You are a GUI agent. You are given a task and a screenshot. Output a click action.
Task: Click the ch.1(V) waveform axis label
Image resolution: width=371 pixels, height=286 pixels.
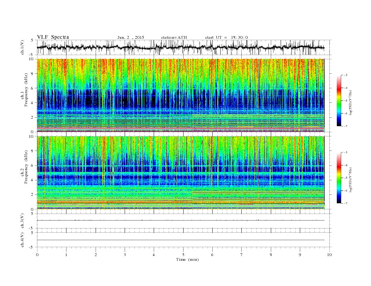point(22,47)
